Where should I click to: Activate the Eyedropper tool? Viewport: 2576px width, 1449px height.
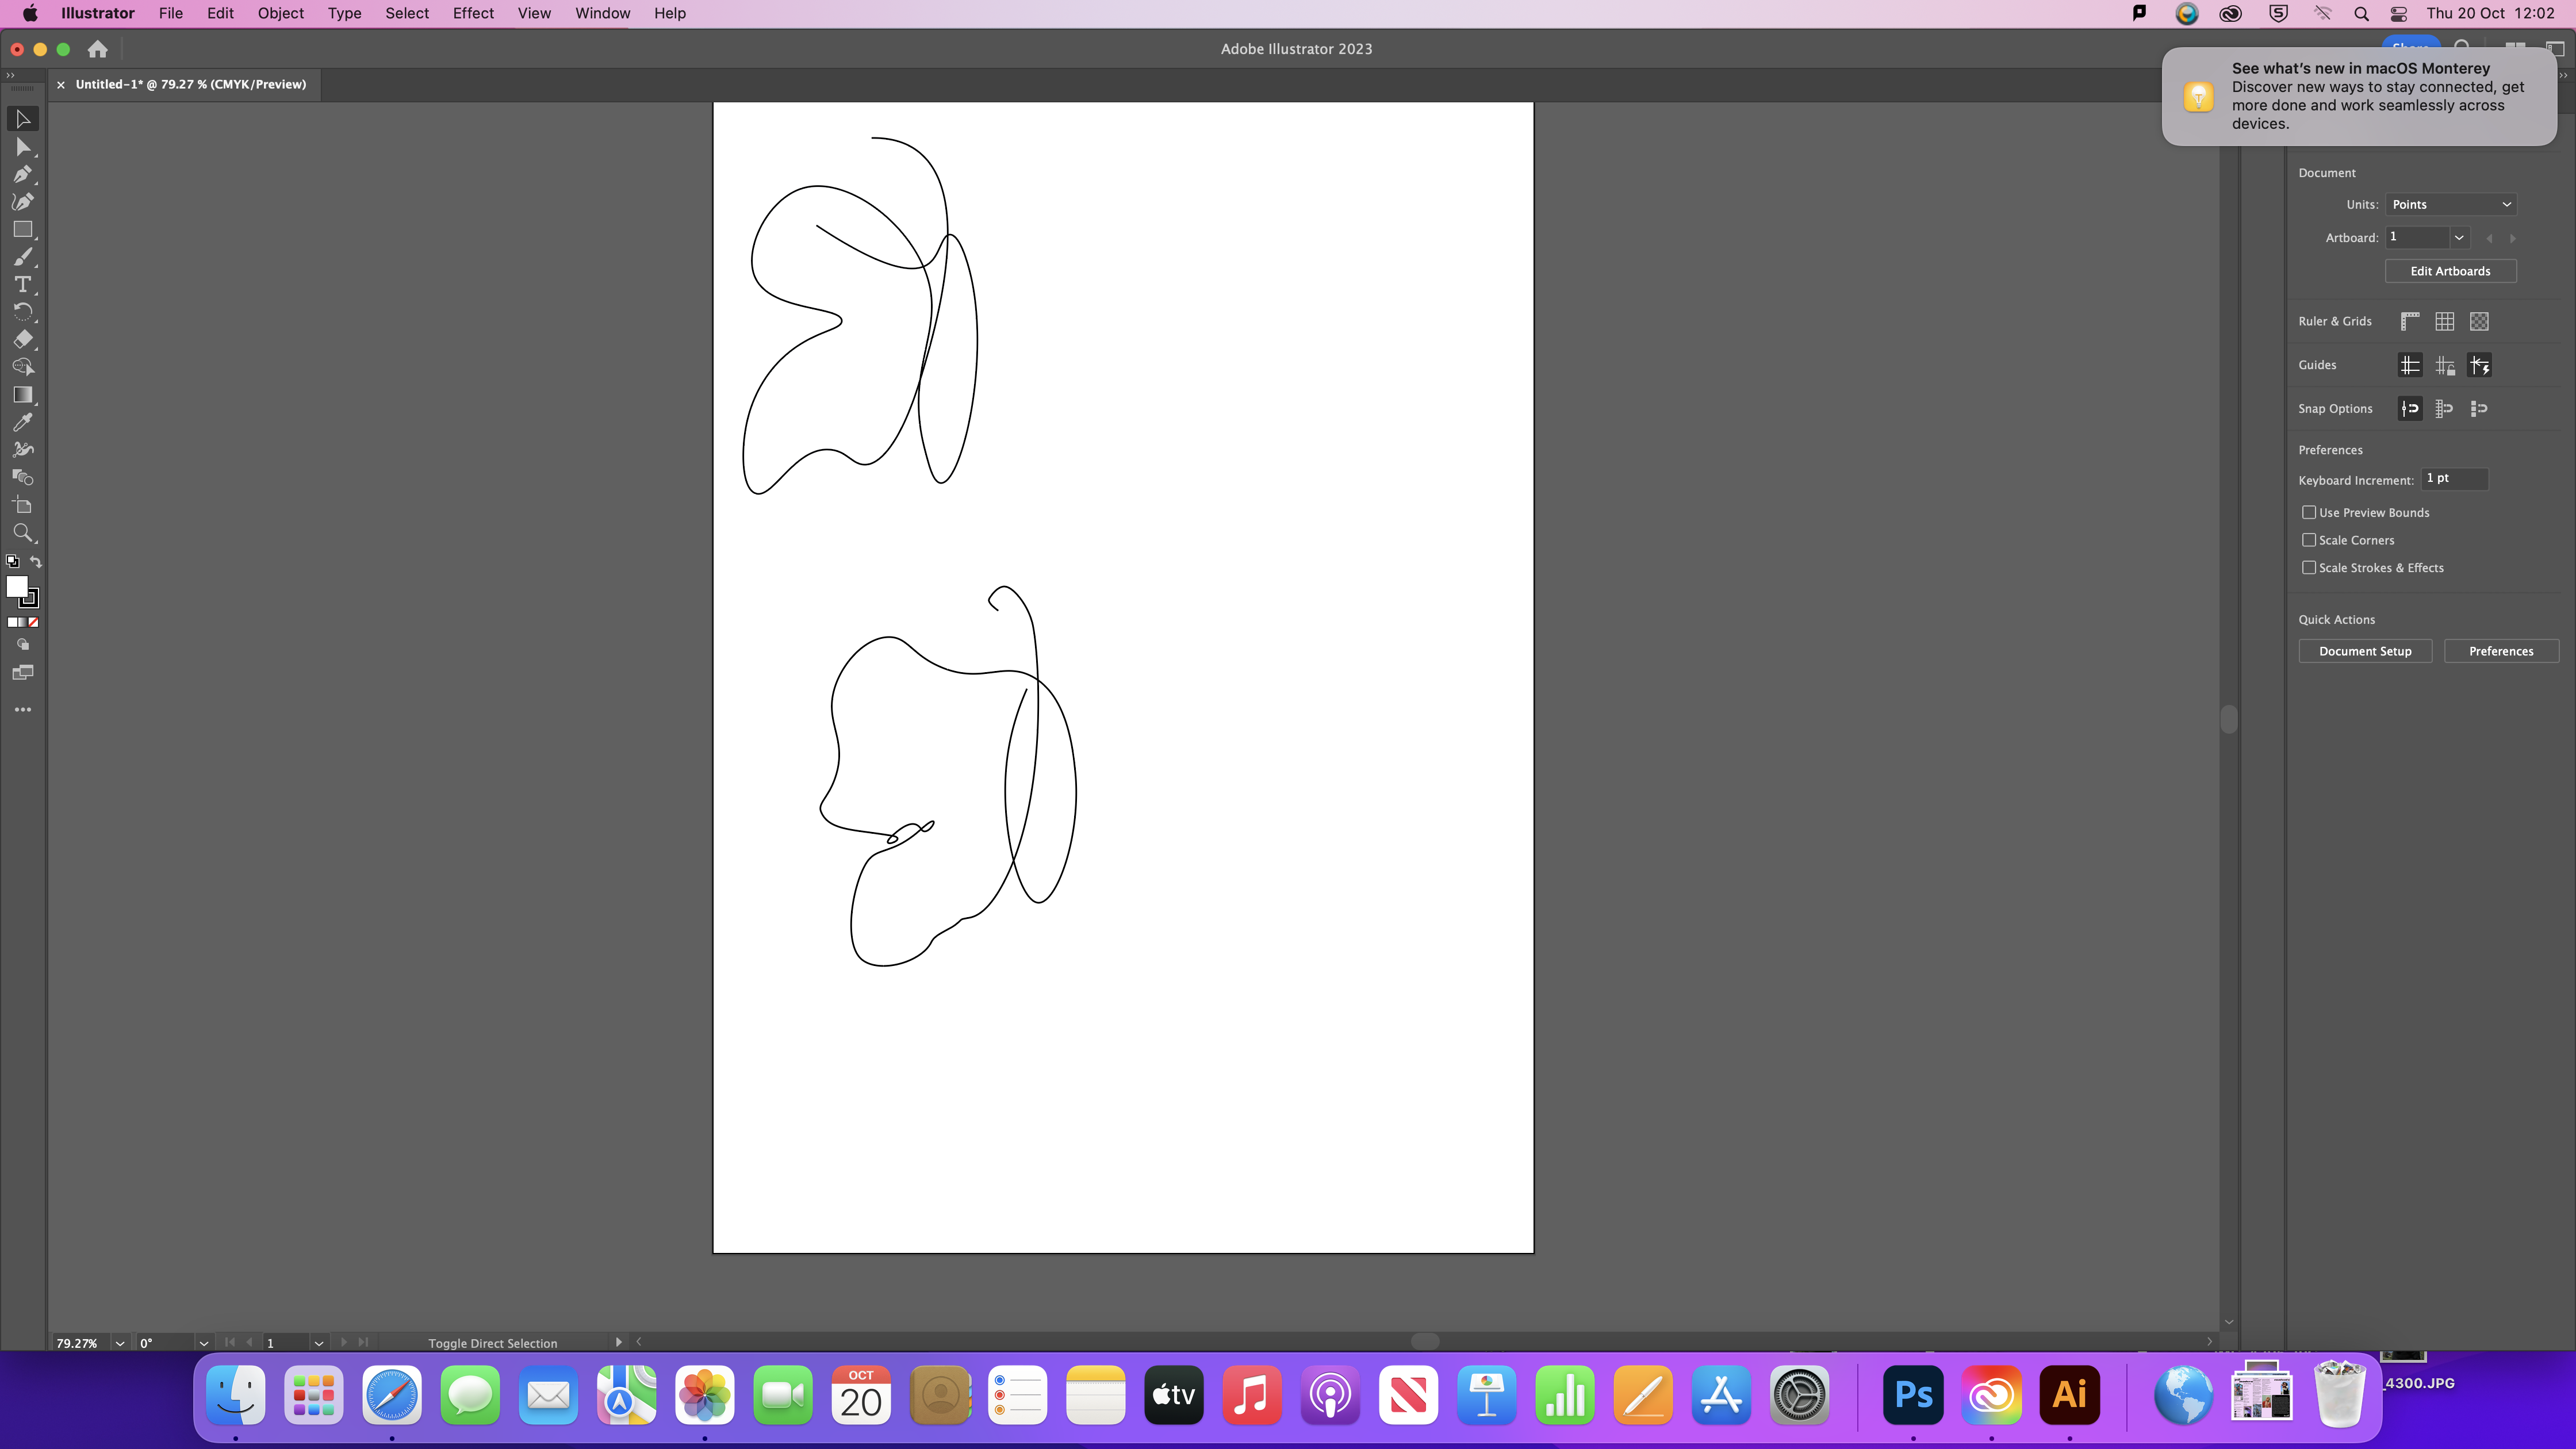coord(22,422)
